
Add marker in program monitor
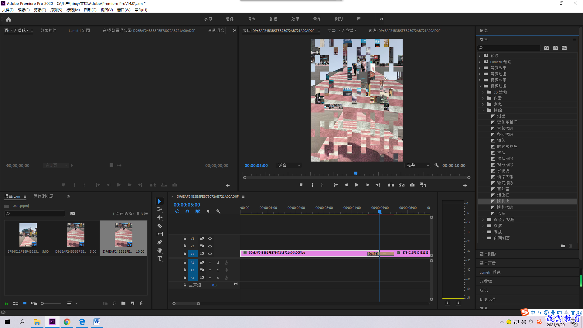[301, 185]
